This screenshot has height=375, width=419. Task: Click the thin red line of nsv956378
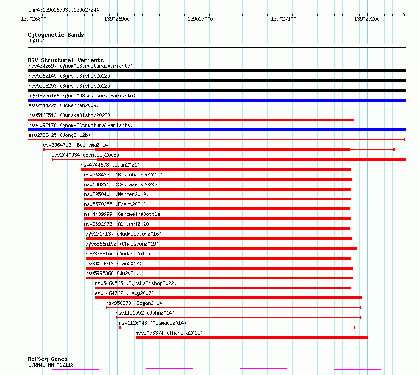(x=234, y=308)
